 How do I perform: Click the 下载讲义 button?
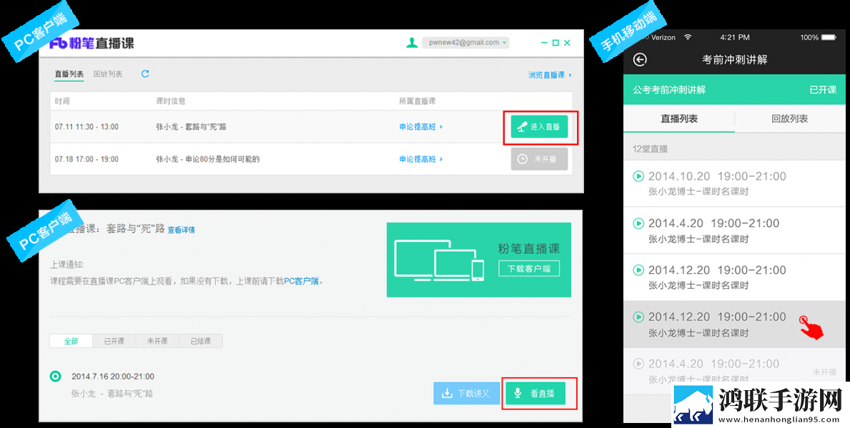tap(467, 393)
